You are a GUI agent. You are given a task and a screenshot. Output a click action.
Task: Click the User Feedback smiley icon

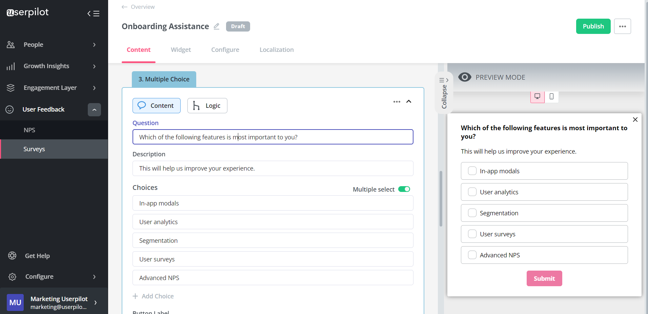(10, 110)
